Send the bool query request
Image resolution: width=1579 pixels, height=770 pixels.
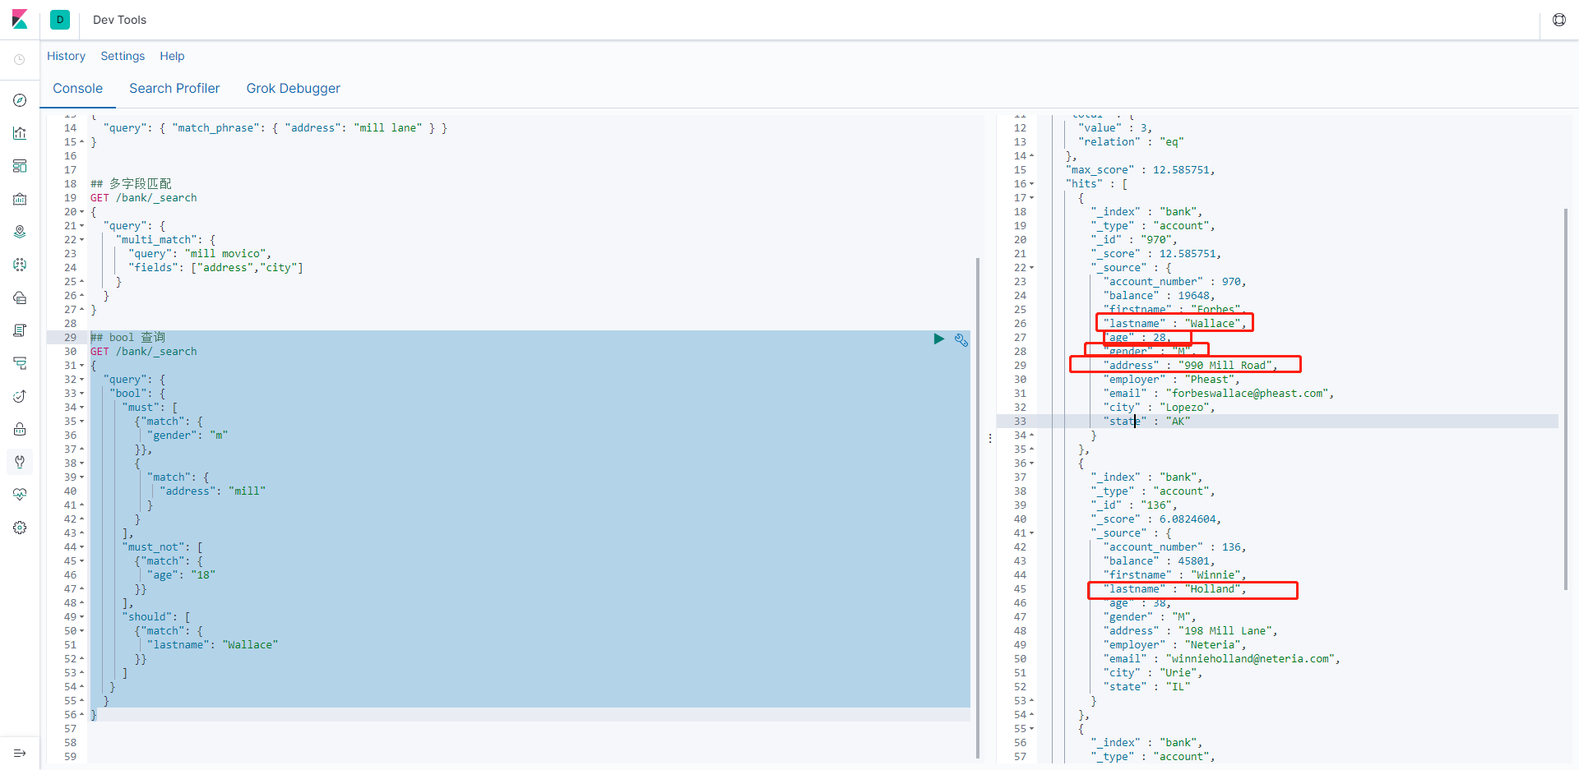pyautogui.click(x=938, y=339)
